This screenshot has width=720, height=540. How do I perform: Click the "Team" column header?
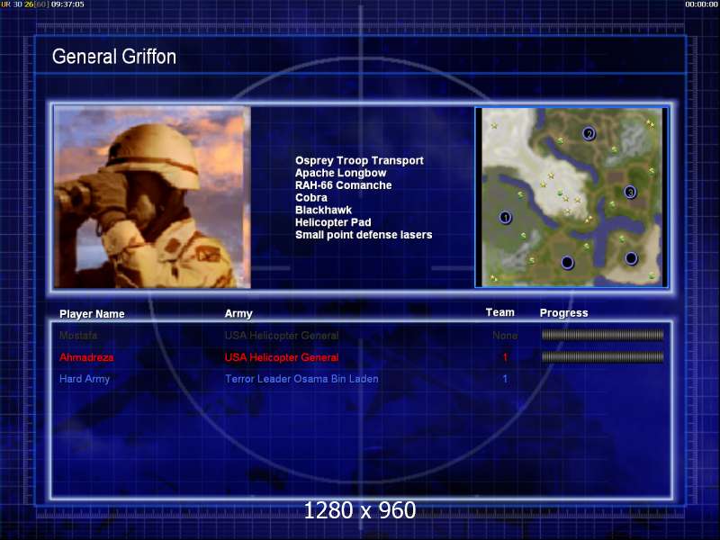(500, 312)
